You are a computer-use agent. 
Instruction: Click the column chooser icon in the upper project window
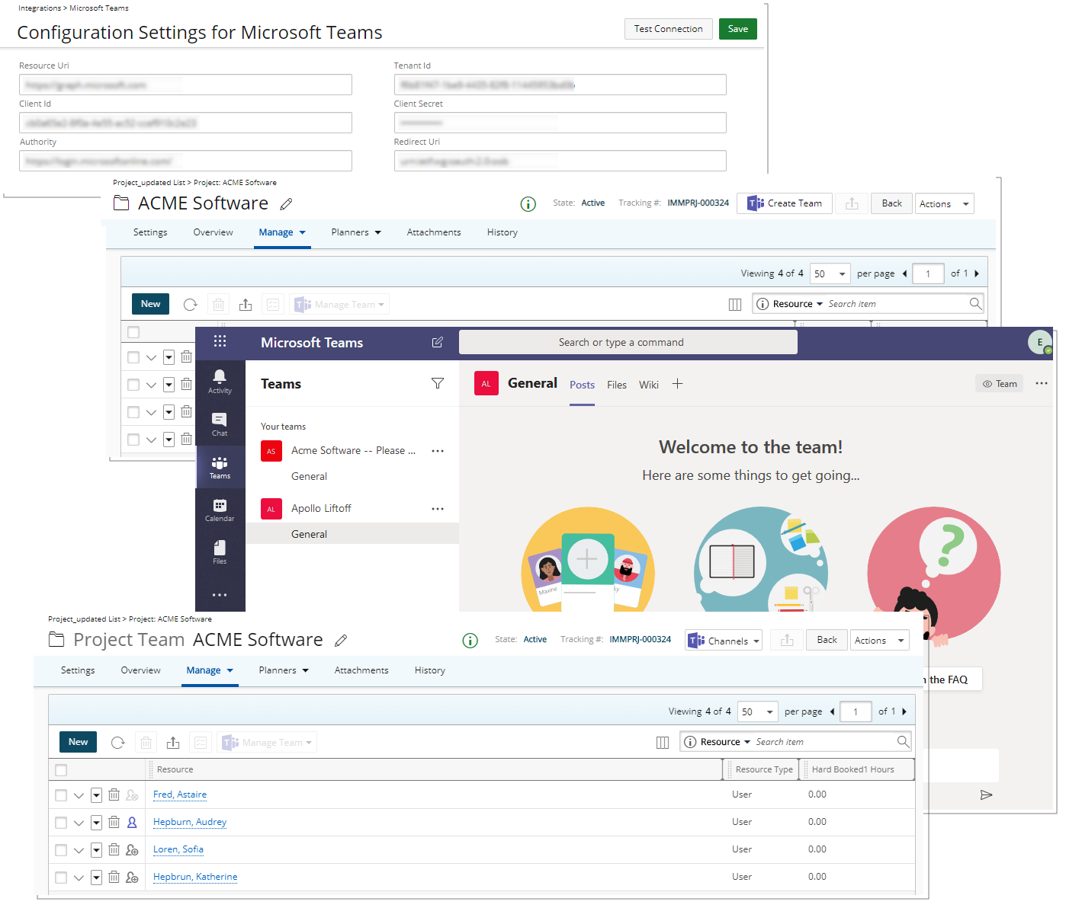735,305
